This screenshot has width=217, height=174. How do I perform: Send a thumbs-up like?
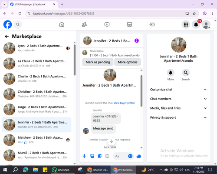tap(138, 156)
